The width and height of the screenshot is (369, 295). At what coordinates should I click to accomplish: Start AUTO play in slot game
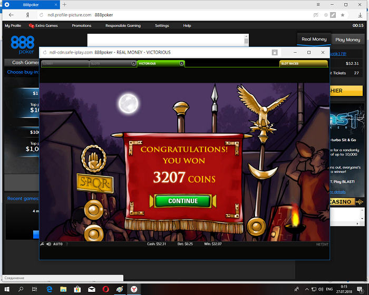[x=58, y=244]
